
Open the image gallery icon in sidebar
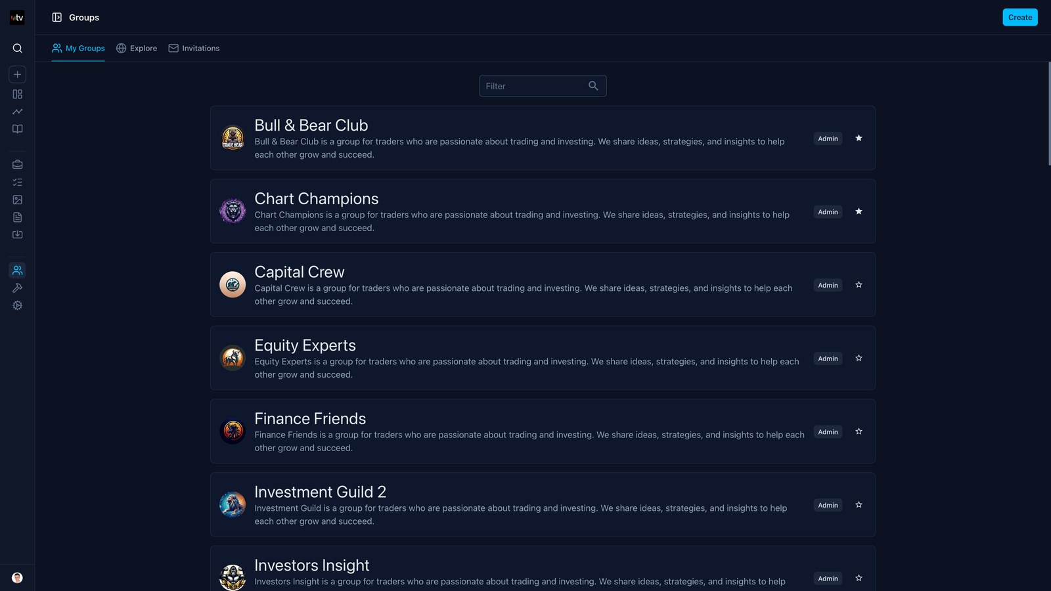coord(18,200)
